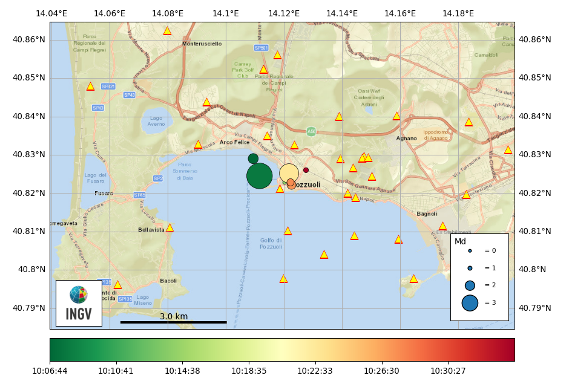The width and height of the screenshot is (569, 381).
Task: Click the station triangle left of SP521 shield
Action: 90,86
